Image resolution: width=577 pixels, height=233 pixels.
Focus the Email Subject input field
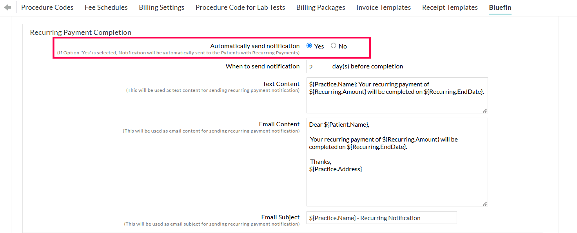point(381,218)
